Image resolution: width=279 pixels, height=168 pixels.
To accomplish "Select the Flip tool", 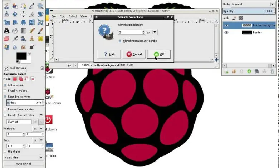I will click(x=32, y=23).
